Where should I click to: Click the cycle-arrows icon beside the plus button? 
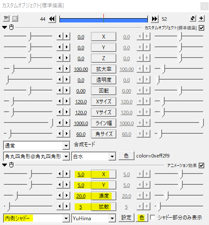tap(193, 19)
